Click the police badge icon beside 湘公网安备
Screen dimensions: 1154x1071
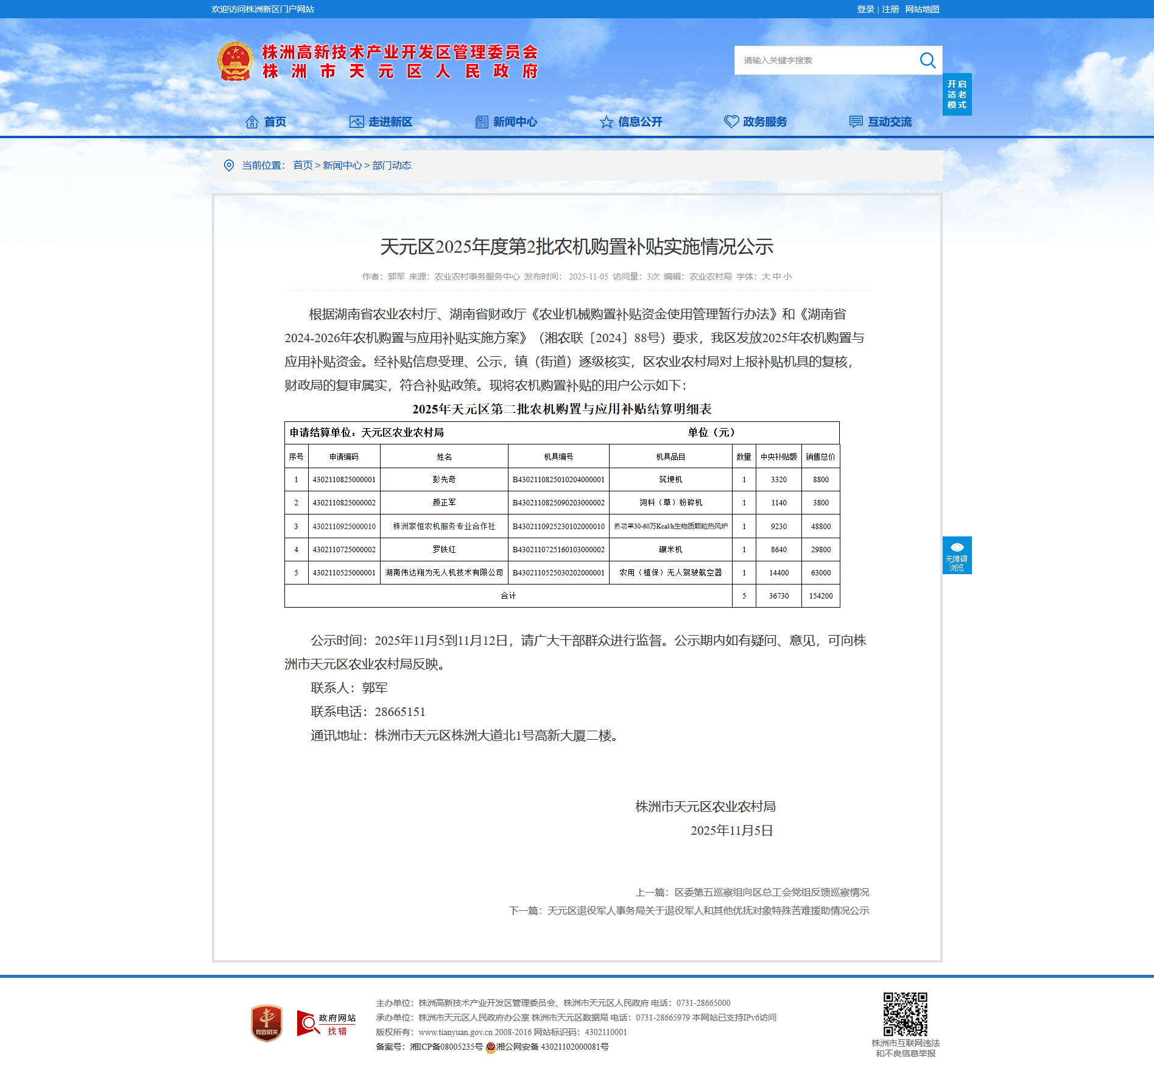click(x=490, y=1047)
